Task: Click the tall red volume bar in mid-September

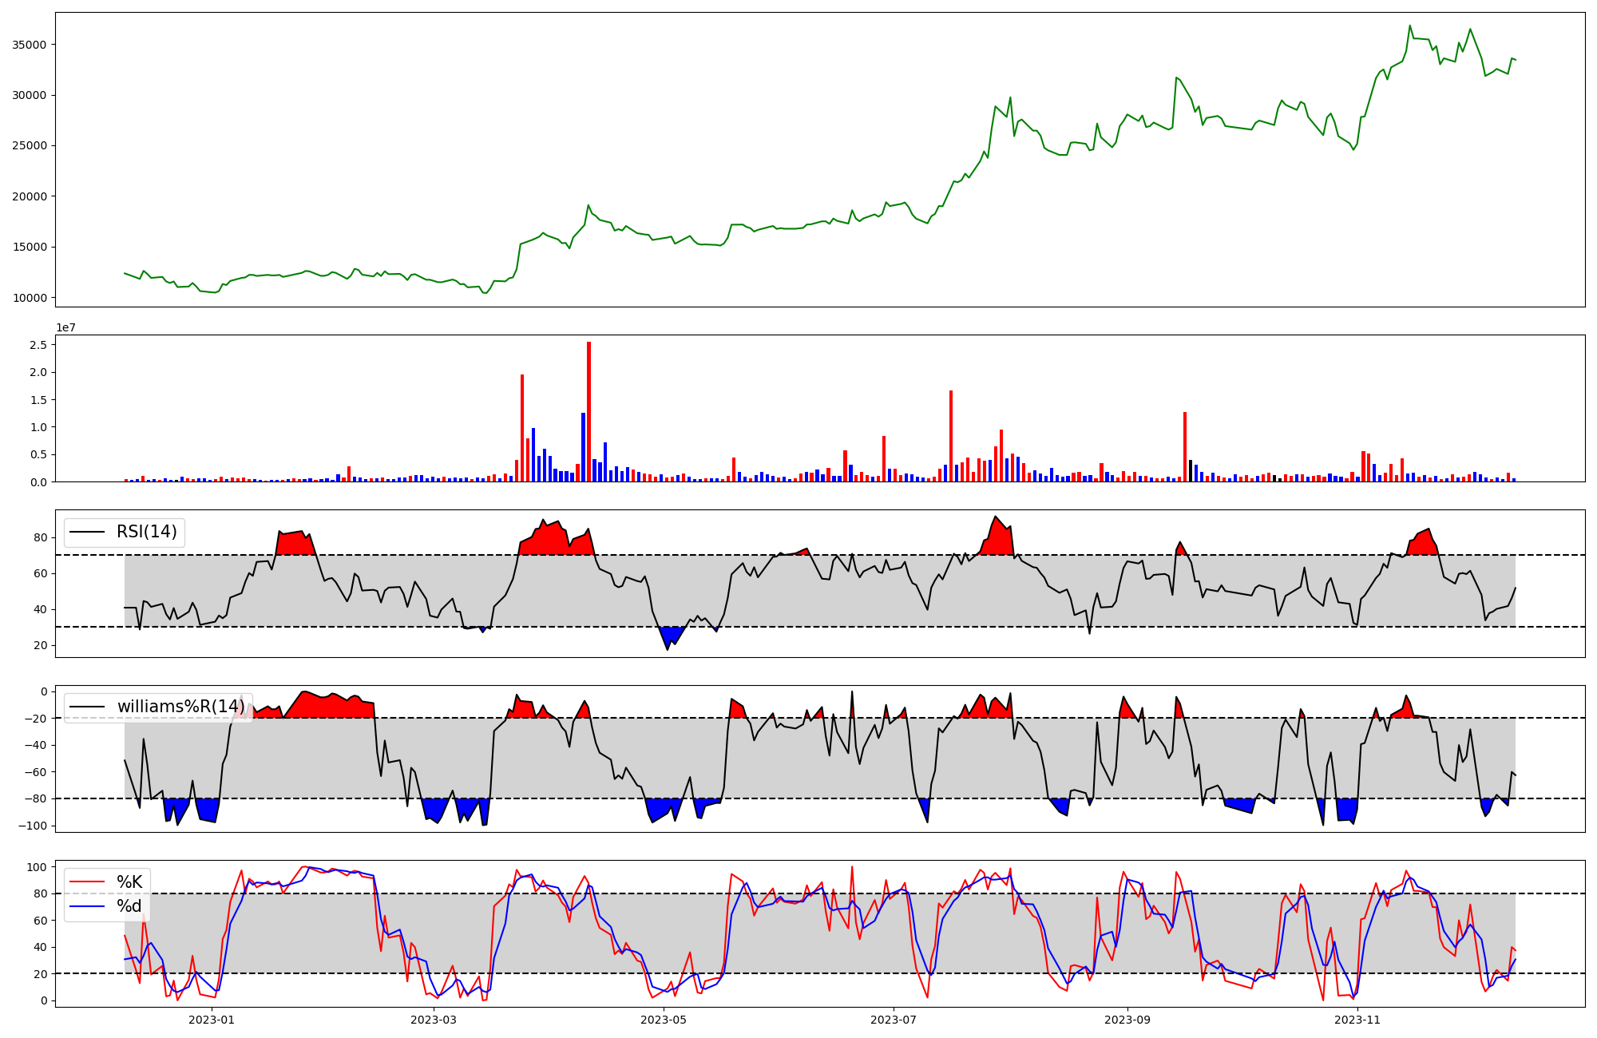Action: [x=1185, y=446]
